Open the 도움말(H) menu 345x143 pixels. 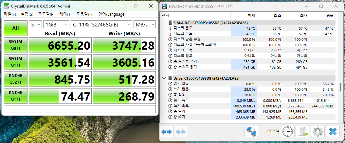click(x=85, y=14)
